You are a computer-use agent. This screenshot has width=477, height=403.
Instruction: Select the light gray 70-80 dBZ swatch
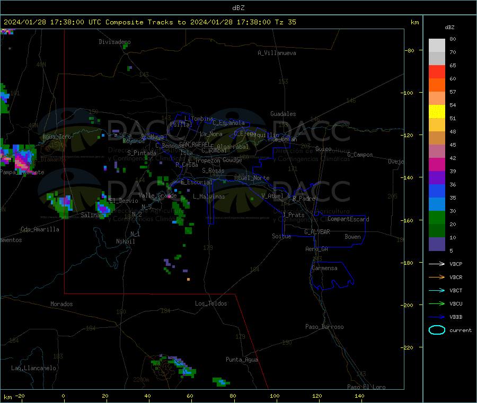coord(437,46)
